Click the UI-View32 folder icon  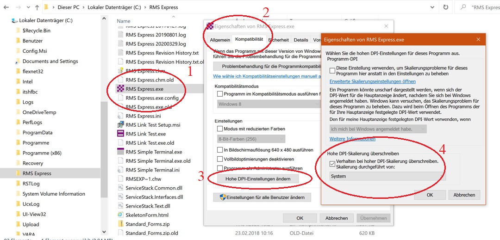click(x=18, y=214)
